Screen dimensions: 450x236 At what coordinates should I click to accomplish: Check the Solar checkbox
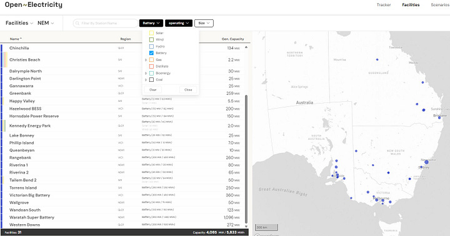[151, 33]
